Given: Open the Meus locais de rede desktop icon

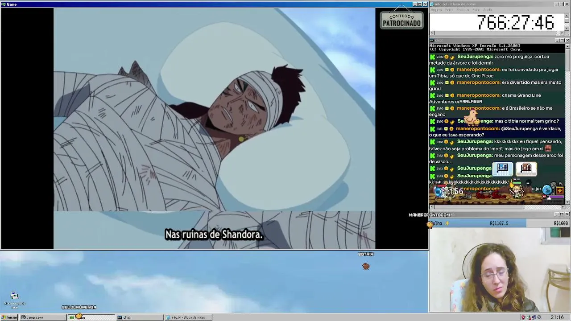Looking at the screenshot, I should (x=14, y=300).
